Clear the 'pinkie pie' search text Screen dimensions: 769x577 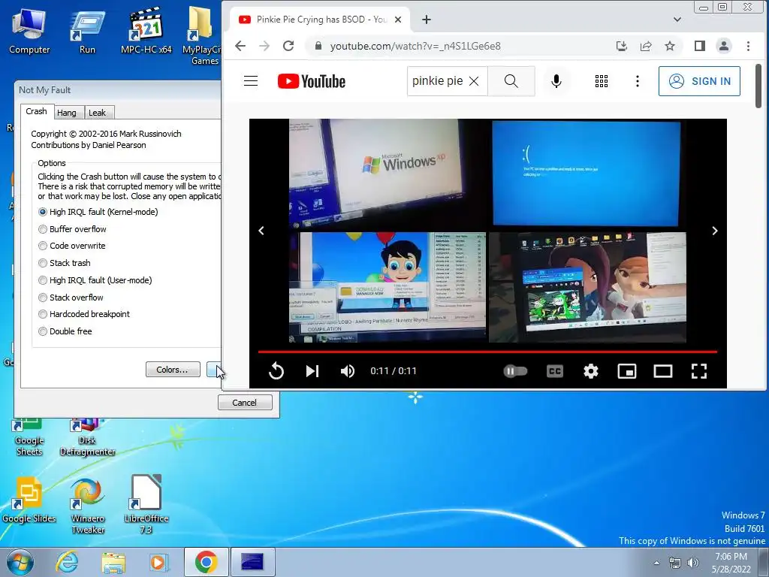coord(474,81)
